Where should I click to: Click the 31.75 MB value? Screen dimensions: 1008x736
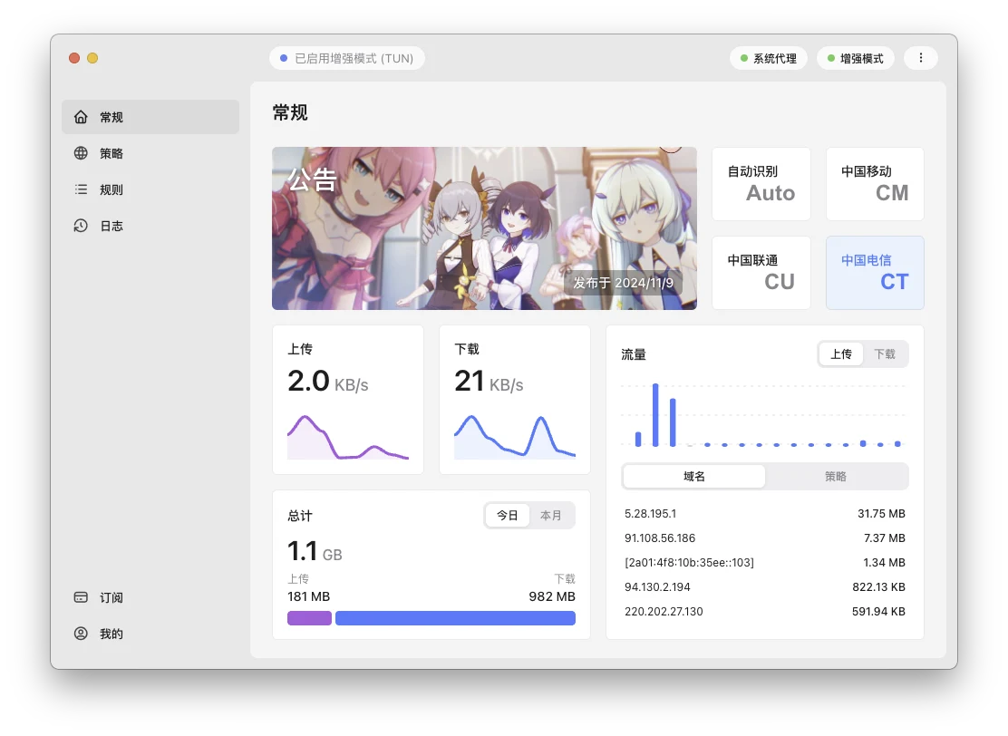881,514
